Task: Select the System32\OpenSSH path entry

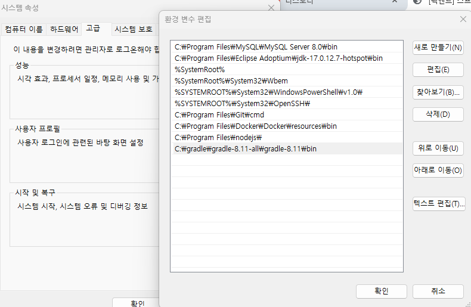Action: [287, 104]
